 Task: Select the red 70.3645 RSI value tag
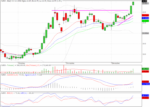coord(146,98)
